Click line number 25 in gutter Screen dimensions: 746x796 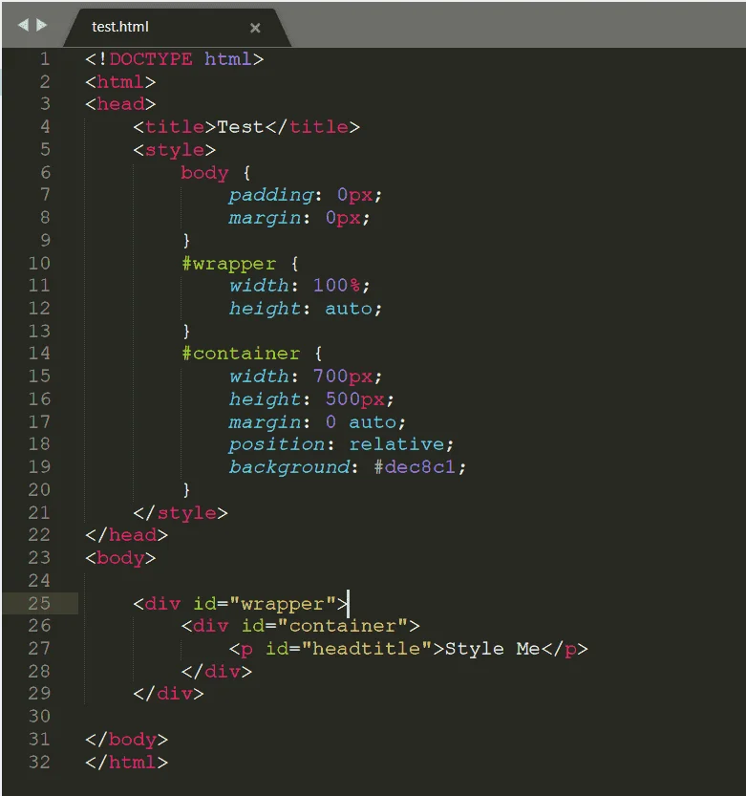(39, 603)
